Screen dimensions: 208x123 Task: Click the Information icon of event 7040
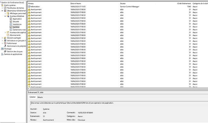click(x=29, y=7)
